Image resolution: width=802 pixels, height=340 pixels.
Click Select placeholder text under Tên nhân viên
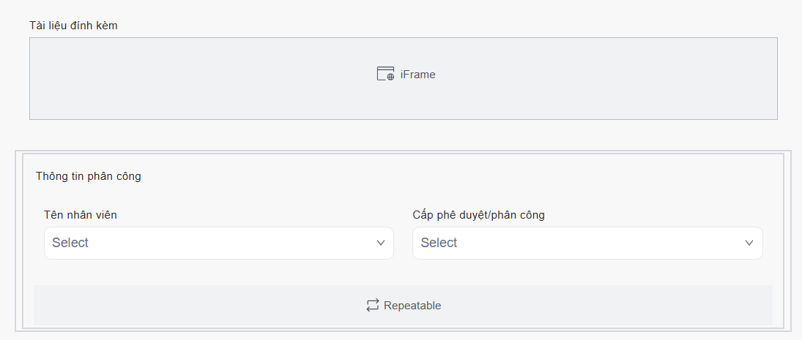pyautogui.click(x=70, y=243)
